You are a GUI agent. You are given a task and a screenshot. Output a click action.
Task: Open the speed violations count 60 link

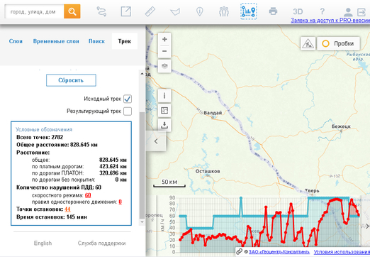coord(88,195)
